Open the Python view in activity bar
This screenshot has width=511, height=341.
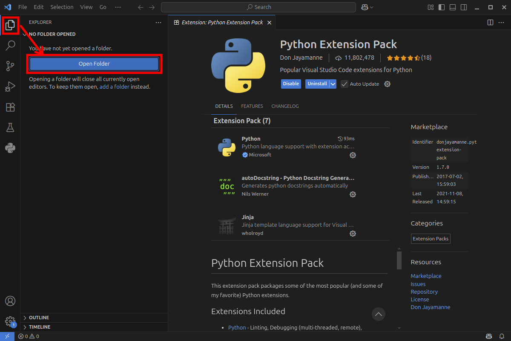pyautogui.click(x=10, y=148)
